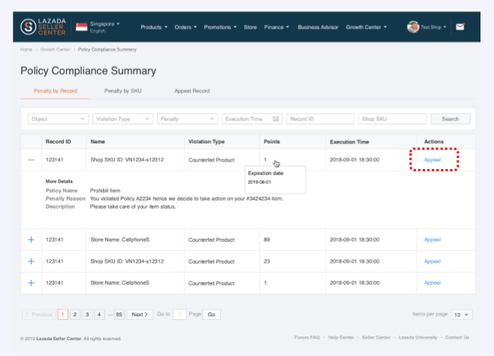This screenshot has height=356, width=494.
Task: Open the Finance menu
Action: click(276, 27)
